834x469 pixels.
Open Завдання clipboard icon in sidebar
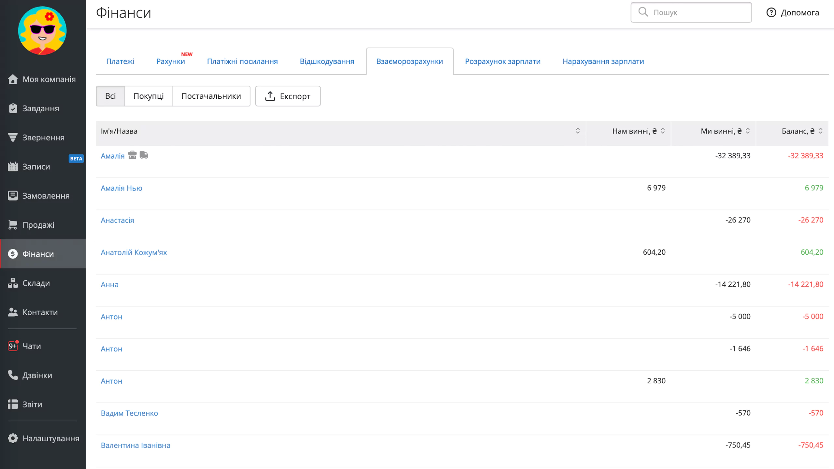tap(13, 108)
